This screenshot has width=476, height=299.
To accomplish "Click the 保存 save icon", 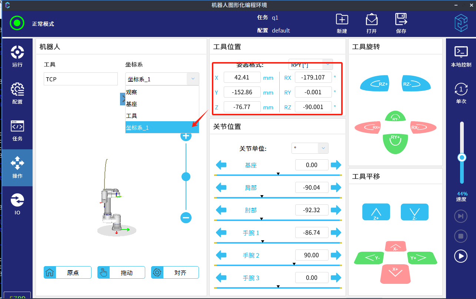I will point(401,23).
